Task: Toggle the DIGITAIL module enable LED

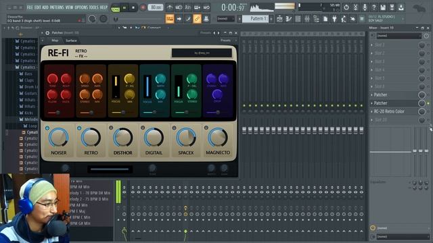Action: point(143,128)
